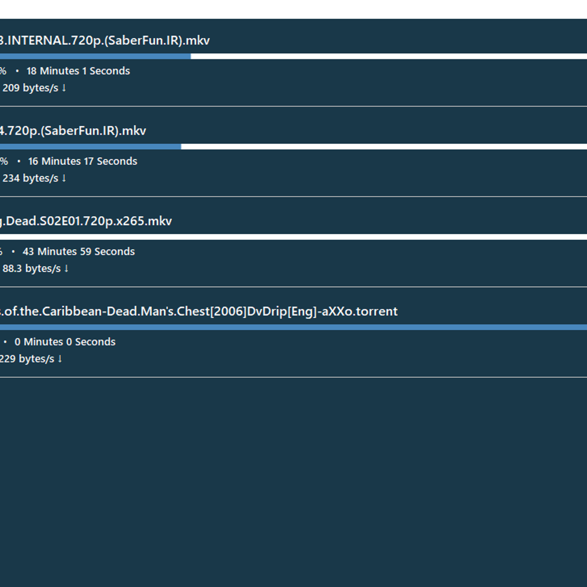
Task: Click the 16 Minutes 17 Seconds time label
Action: [83, 161]
